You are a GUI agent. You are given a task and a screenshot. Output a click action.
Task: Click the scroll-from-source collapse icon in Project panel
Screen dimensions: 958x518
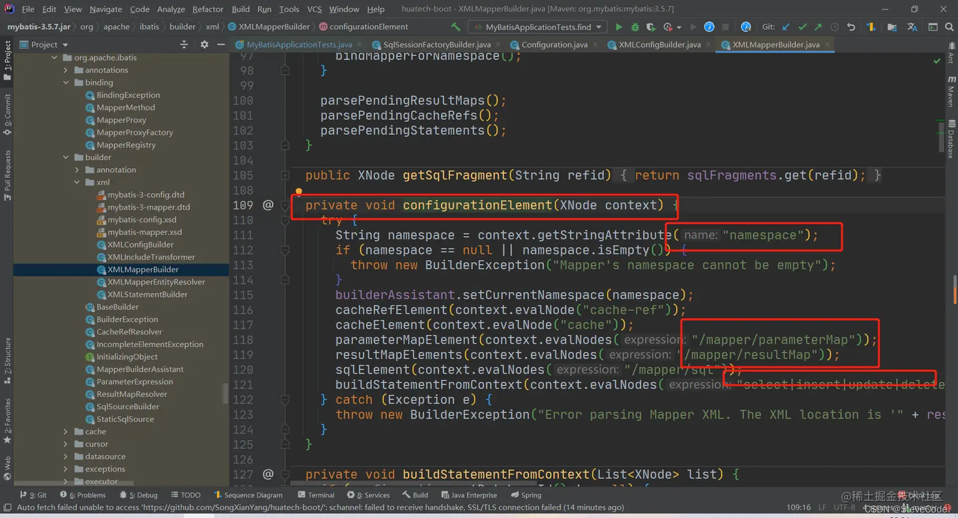(x=184, y=44)
